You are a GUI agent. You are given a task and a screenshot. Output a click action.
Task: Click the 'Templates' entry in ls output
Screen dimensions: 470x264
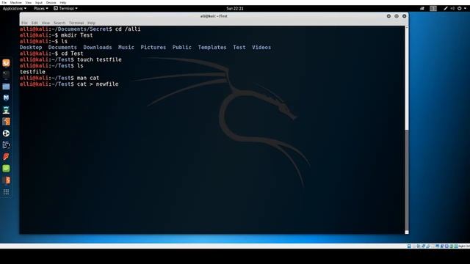[x=212, y=47]
